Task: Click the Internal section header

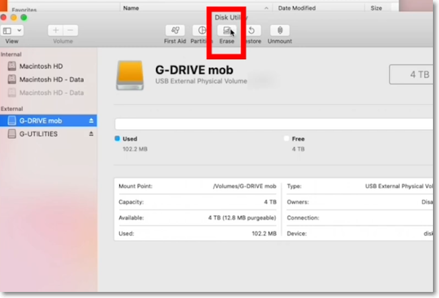Action: pyautogui.click(x=11, y=54)
